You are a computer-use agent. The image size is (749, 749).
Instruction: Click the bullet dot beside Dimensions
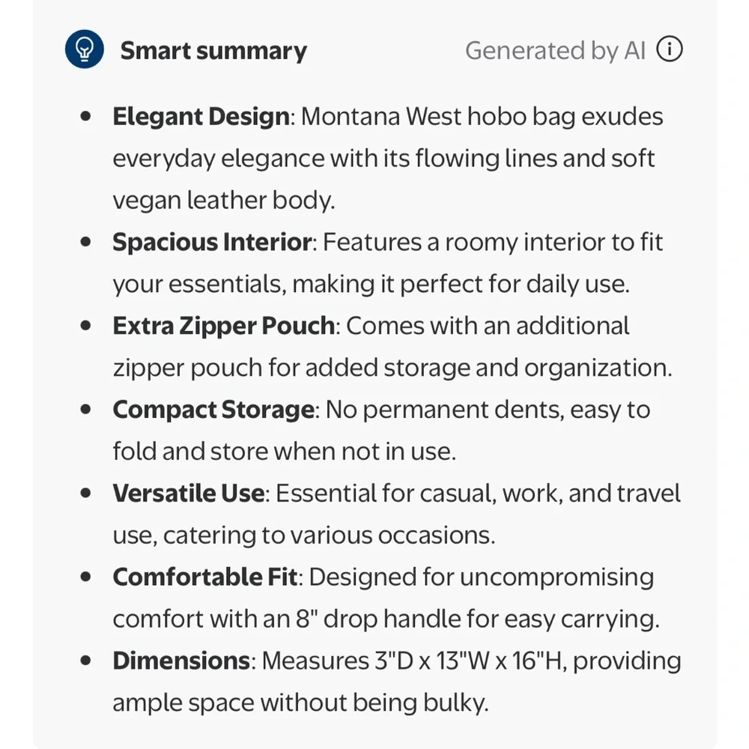(86, 661)
